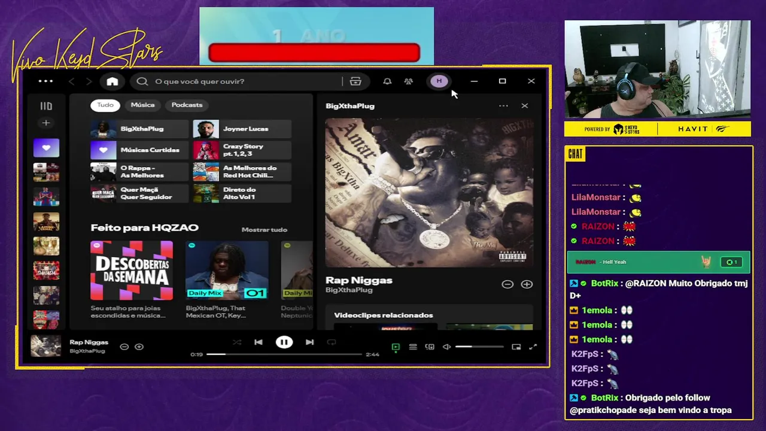Open the first playlist thumbnail below Liked Songs
766x431 pixels.
(x=46, y=172)
